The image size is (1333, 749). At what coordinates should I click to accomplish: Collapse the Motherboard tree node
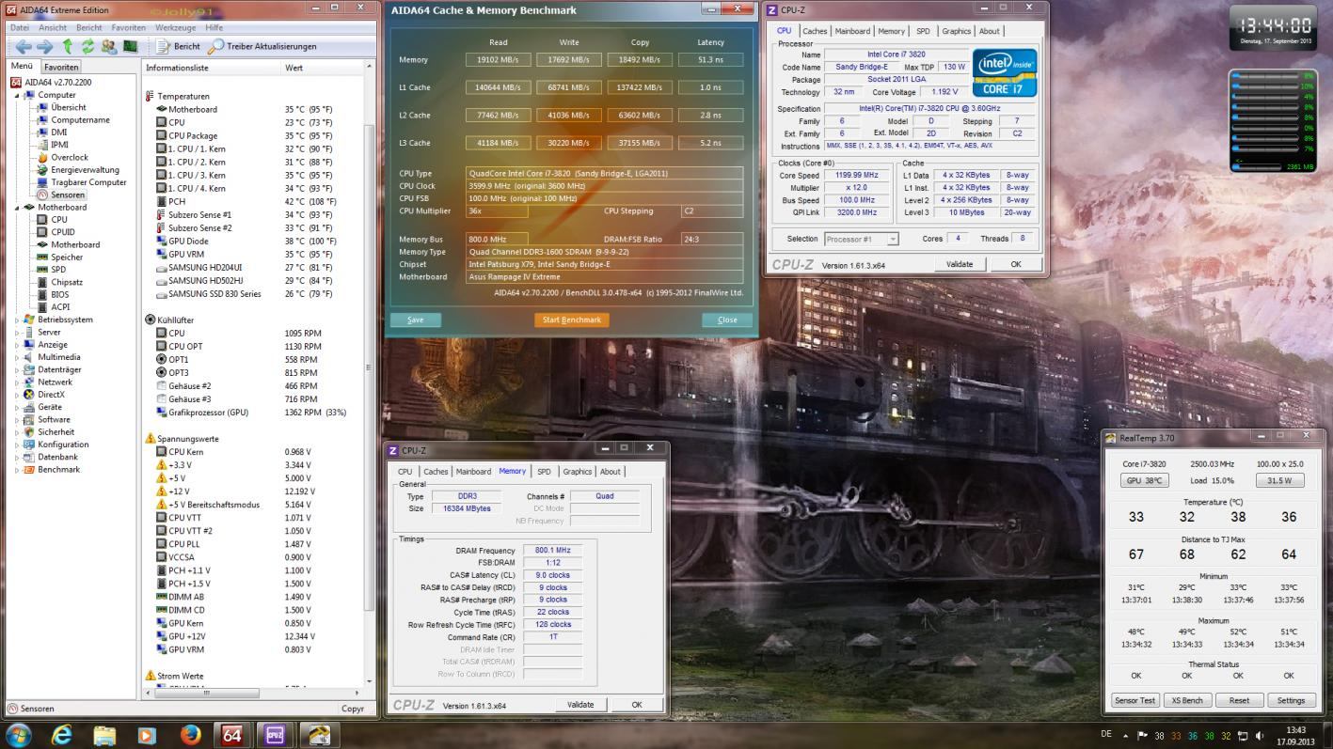pyautogui.click(x=17, y=207)
